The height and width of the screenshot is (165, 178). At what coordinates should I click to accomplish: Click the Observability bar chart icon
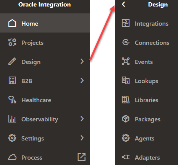(12, 119)
